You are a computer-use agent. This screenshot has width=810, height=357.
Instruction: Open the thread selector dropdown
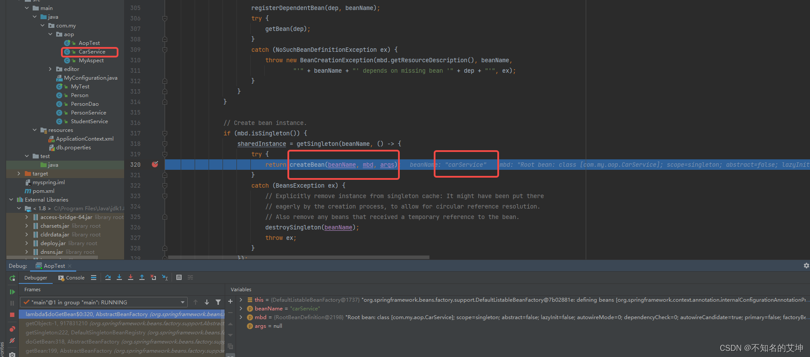click(x=104, y=302)
